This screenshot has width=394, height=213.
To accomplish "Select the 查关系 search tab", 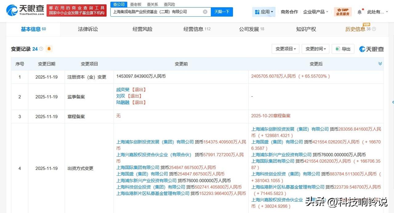I will pos(152,4).
